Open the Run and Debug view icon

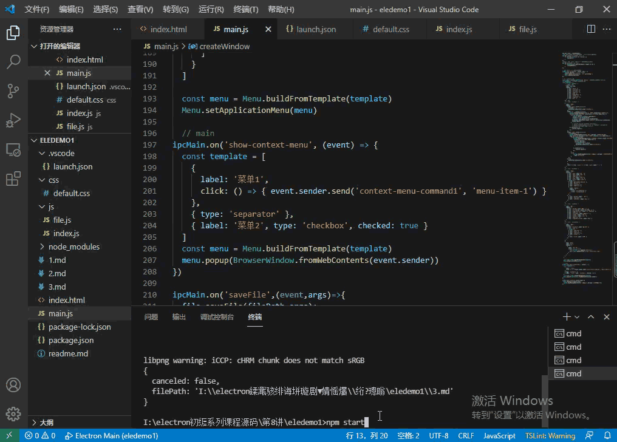[13, 120]
